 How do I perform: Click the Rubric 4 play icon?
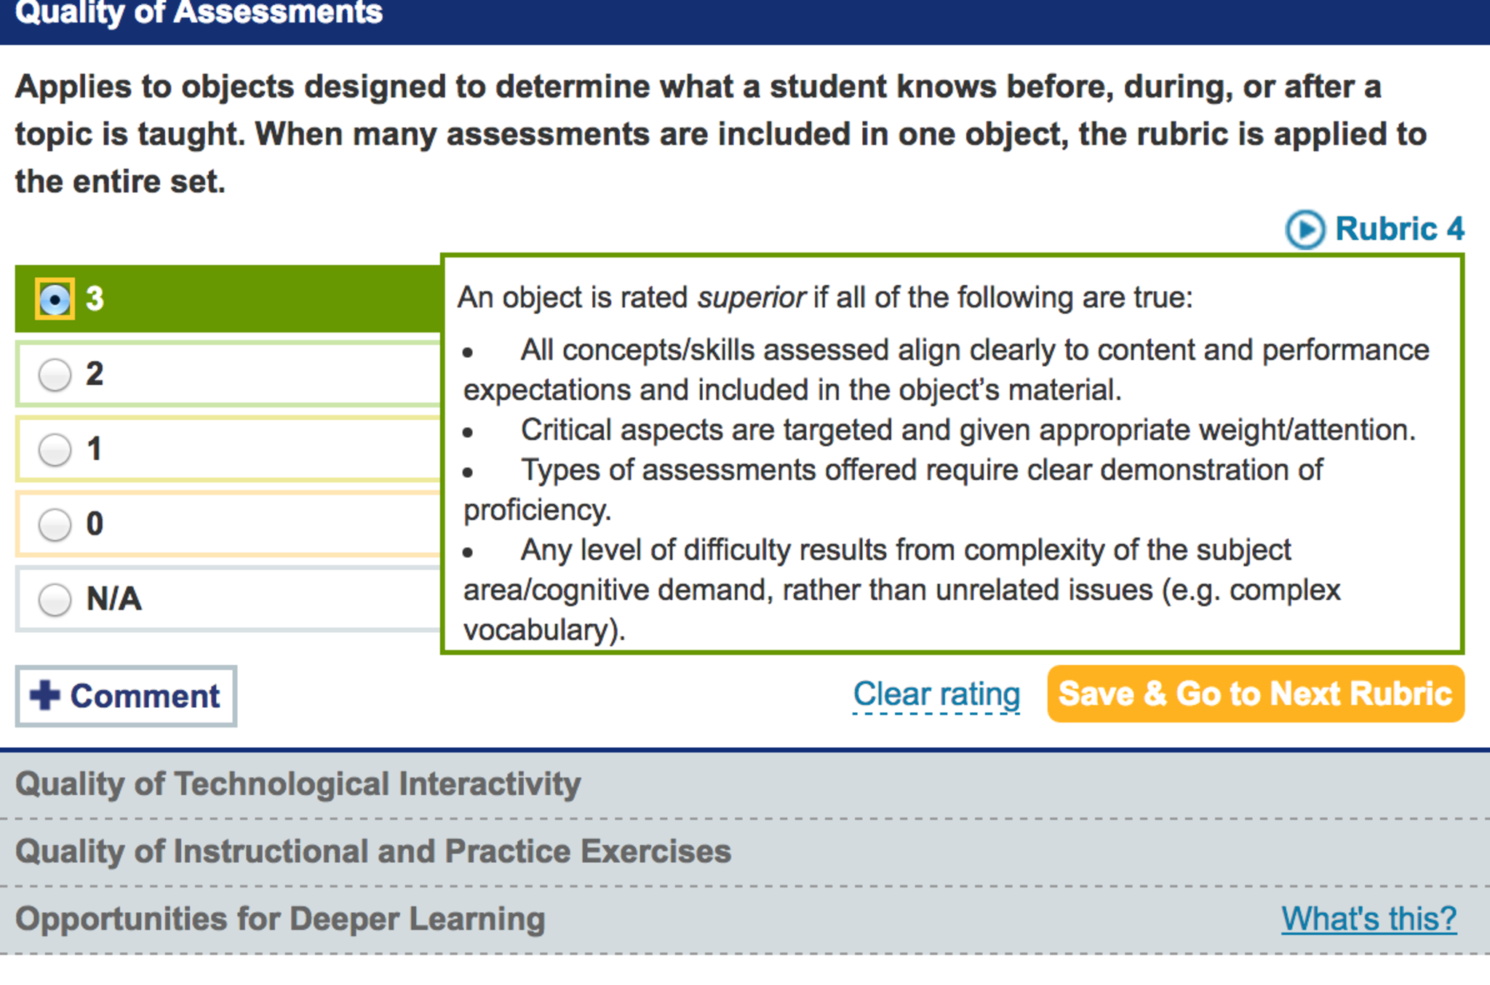(x=1305, y=230)
